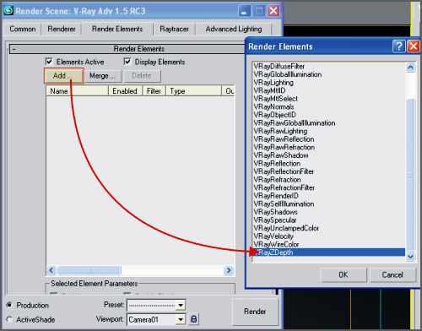Select VRayReflectionFilter in the list
Viewport: 422px width, 331px height.
pos(328,171)
